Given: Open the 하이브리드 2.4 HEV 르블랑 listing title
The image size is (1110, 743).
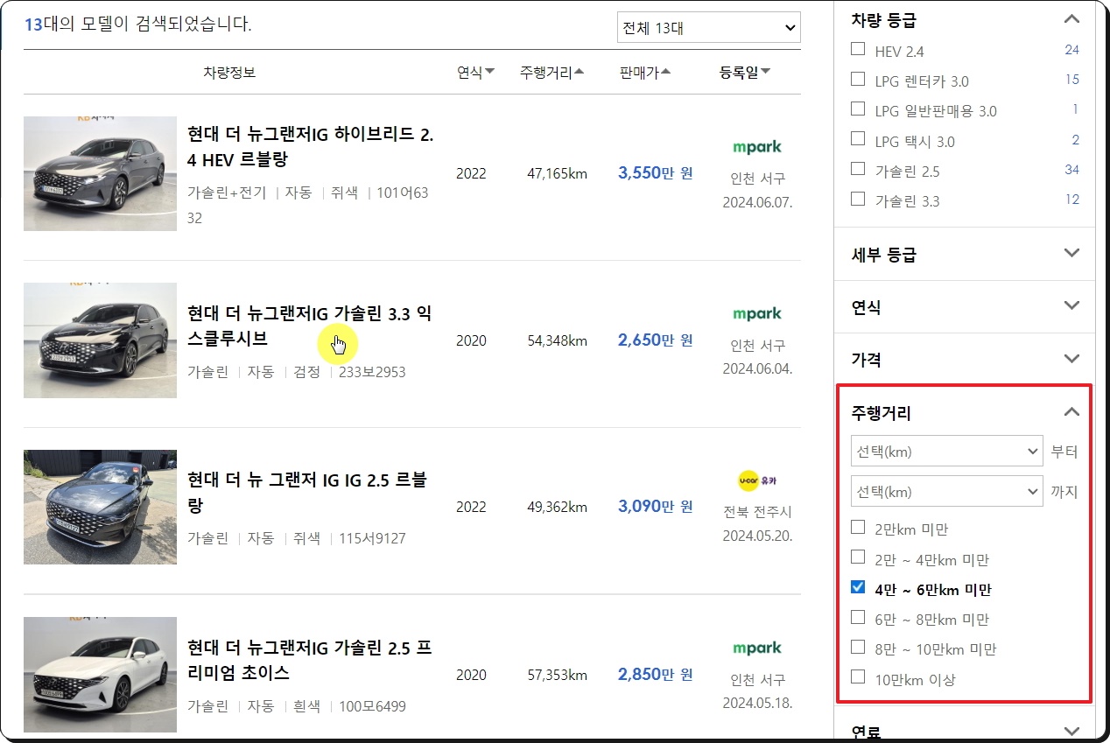Looking at the screenshot, I should [310, 147].
